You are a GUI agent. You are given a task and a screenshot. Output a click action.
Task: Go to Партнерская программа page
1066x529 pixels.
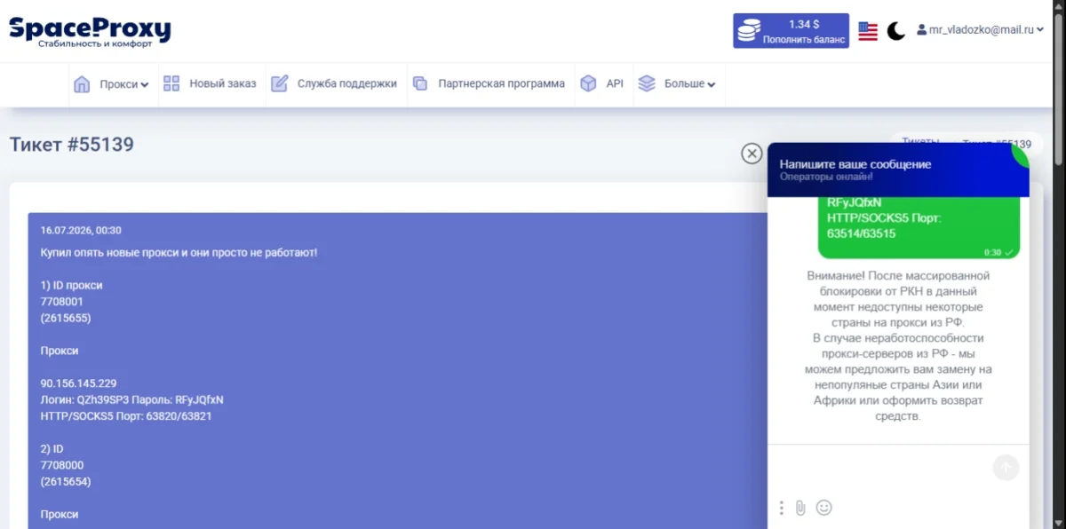489,84
